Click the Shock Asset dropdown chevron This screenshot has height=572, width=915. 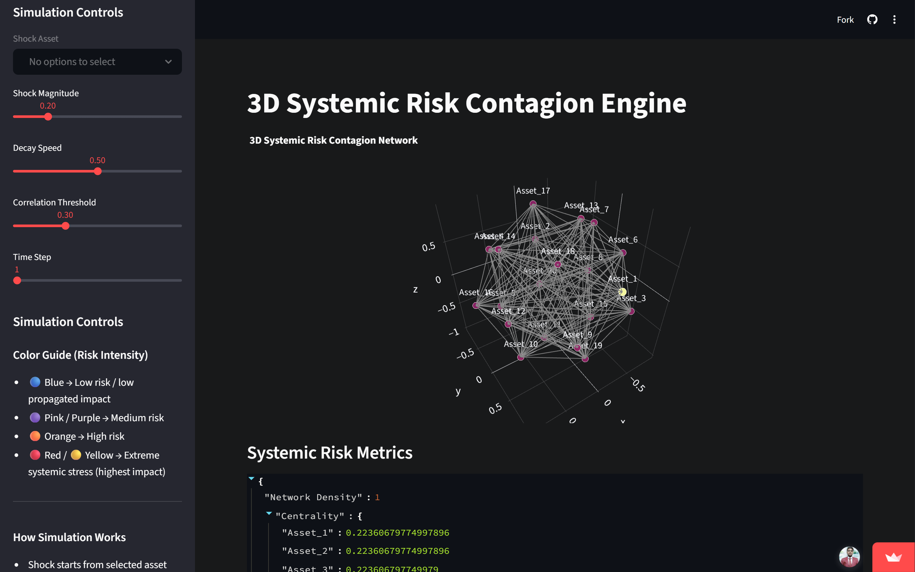click(168, 62)
